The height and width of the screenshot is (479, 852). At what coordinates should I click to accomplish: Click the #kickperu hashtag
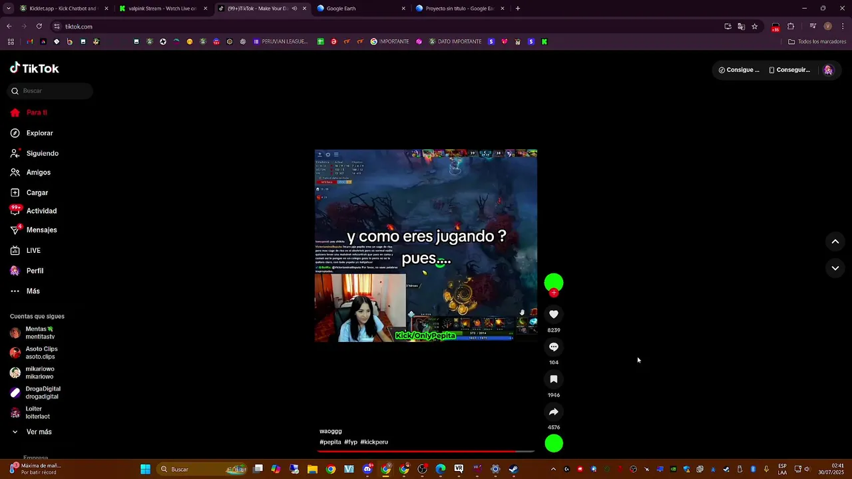pos(374,442)
